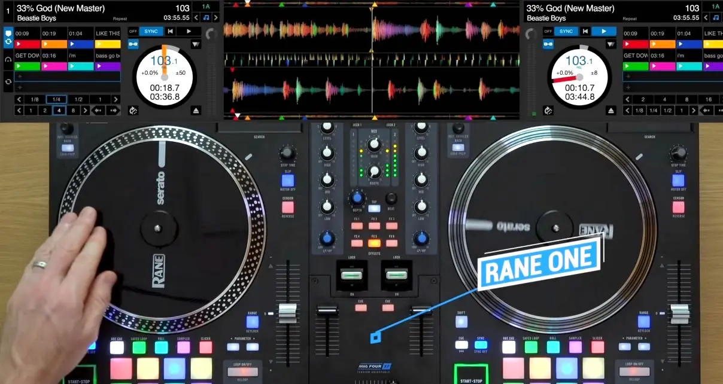Screen dimensions: 723x384
Task: Select HOT CUE pad mode on left controller deck
Action: (x=117, y=348)
